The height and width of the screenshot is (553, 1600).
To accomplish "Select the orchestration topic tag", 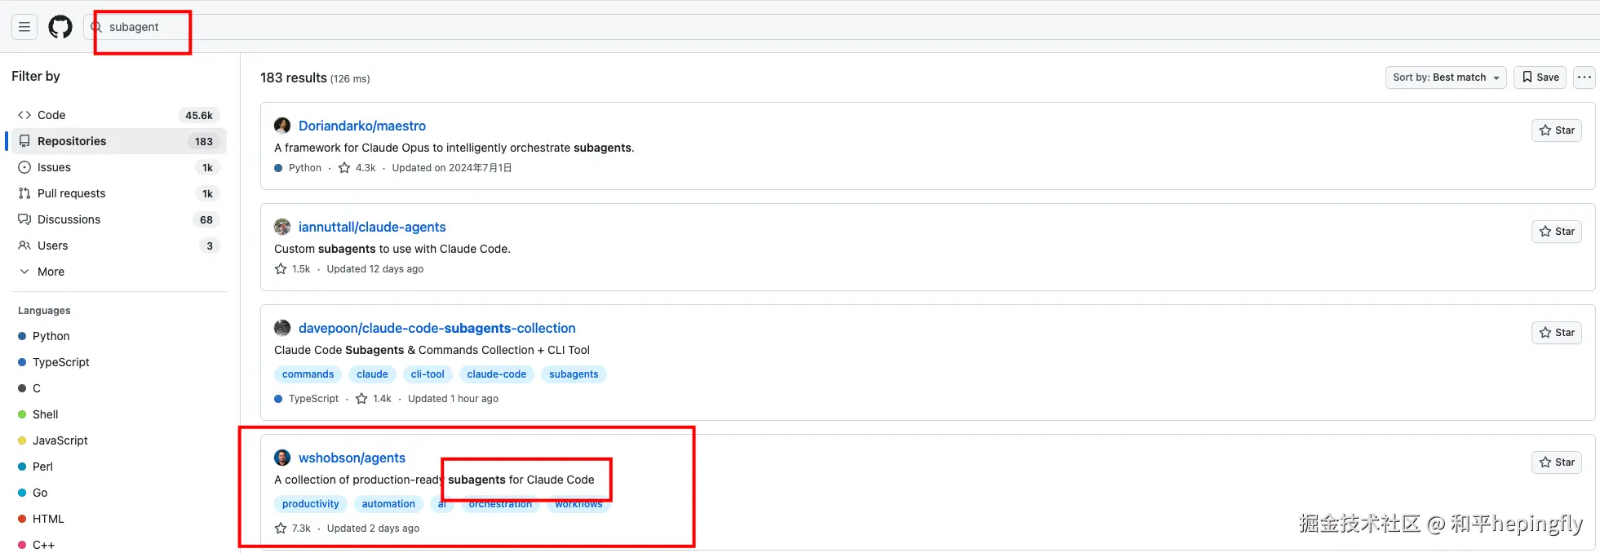I will (500, 504).
